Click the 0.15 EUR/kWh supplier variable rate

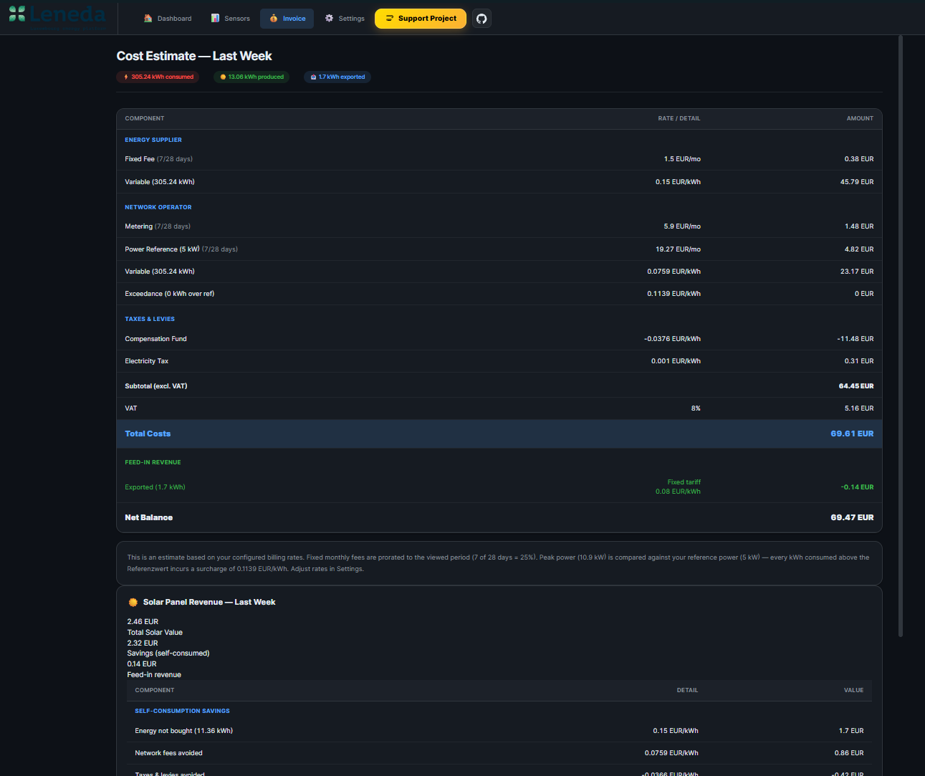[x=678, y=182]
